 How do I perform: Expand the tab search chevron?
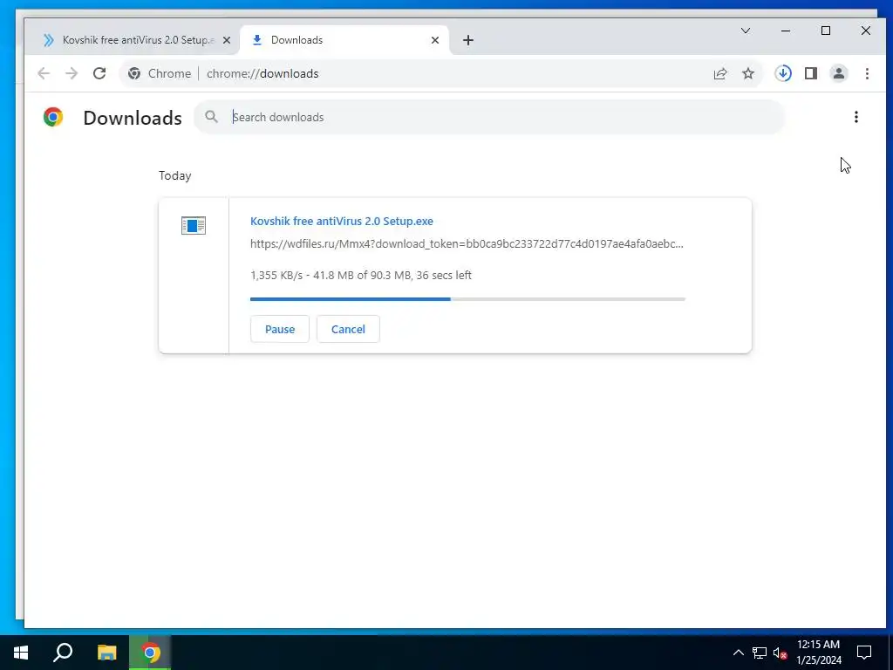pyautogui.click(x=746, y=31)
